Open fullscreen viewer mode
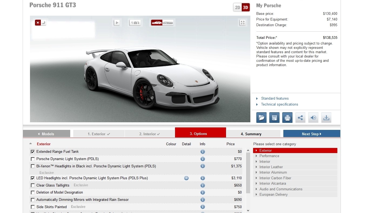The image size is (373, 213). coord(243,23)
